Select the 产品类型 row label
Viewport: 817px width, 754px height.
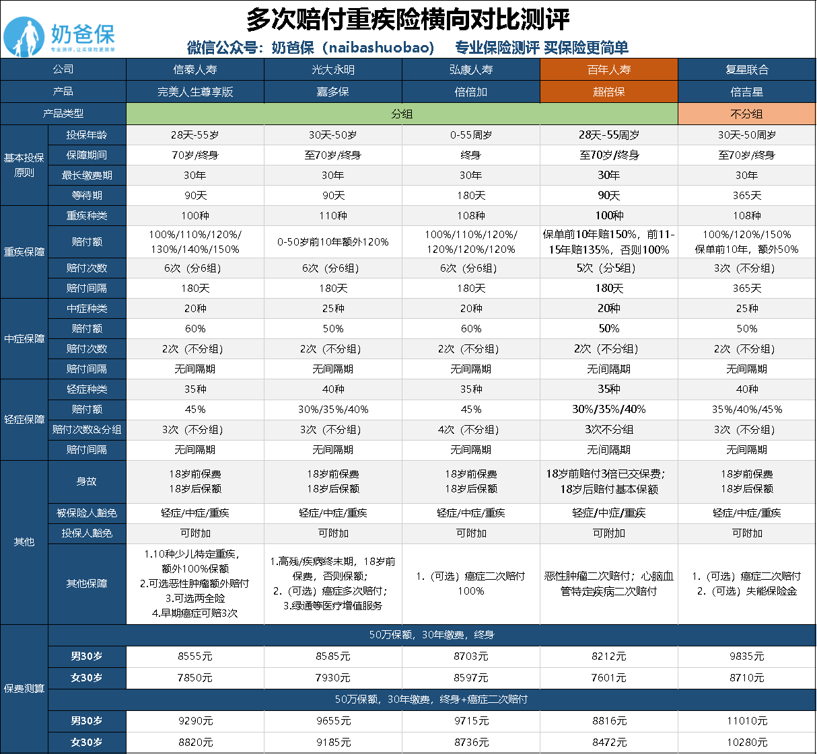coord(63,114)
